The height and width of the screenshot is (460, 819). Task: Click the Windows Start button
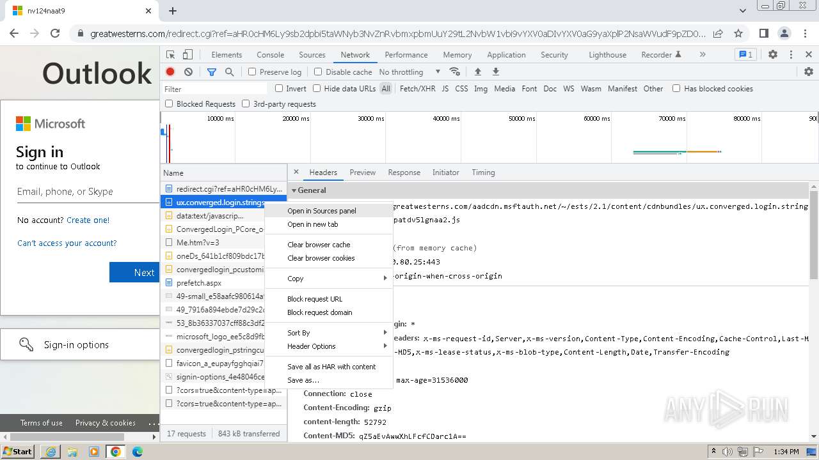(17, 452)
